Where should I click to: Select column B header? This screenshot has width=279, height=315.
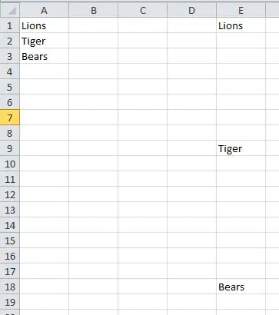94,10
